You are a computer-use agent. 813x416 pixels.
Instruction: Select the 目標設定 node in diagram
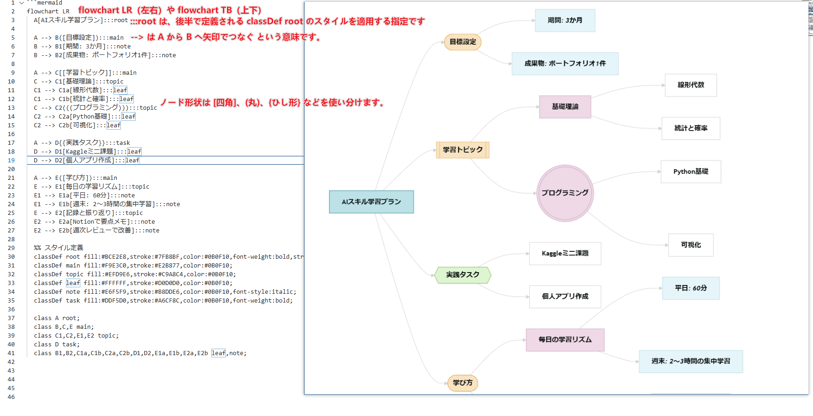(x=462, y=42)
